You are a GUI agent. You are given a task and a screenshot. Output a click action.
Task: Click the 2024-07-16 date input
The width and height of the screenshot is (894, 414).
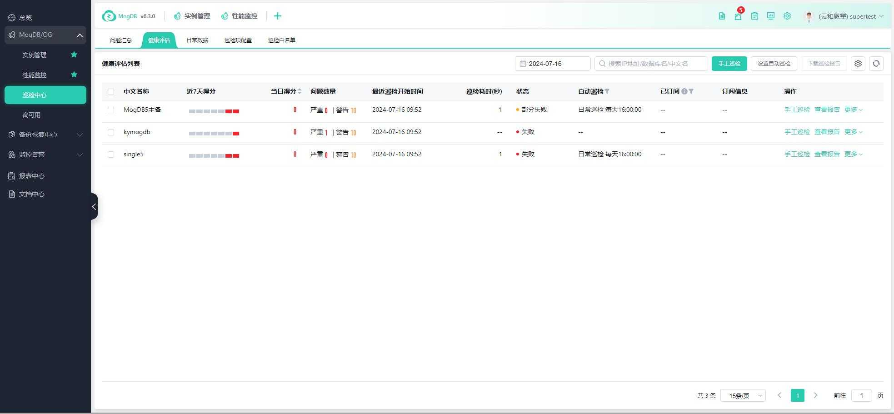[553, 64]
